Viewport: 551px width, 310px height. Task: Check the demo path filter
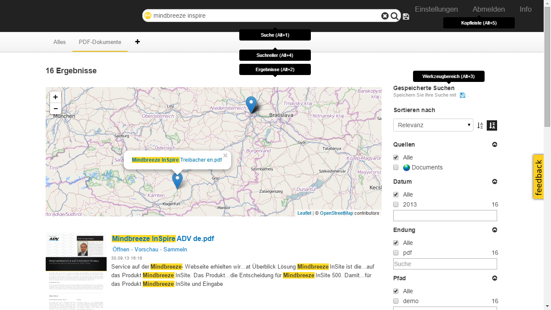coord(396,301)
